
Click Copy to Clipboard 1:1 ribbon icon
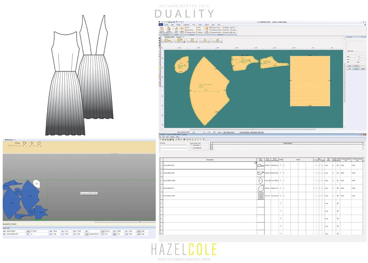[x=169, y=30]
